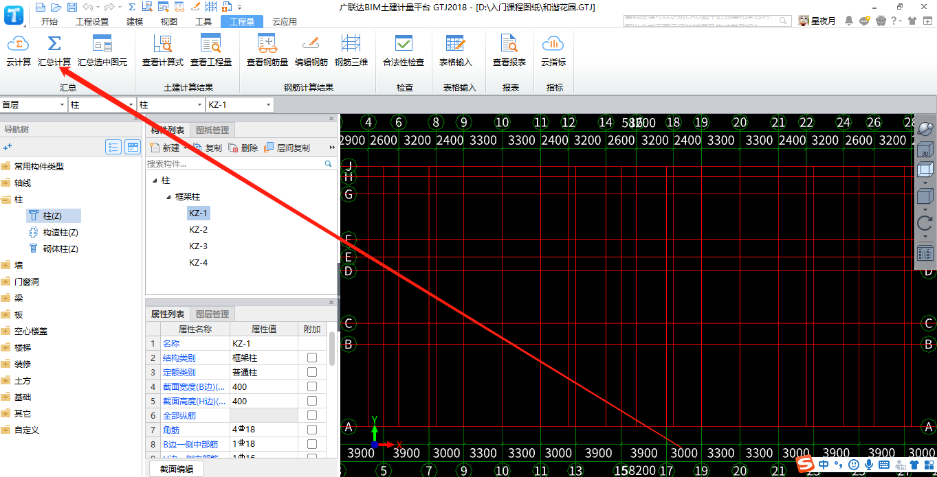Open 查看报表 report viewer
This screenshot has height=477, width=937.
[509, 51]
